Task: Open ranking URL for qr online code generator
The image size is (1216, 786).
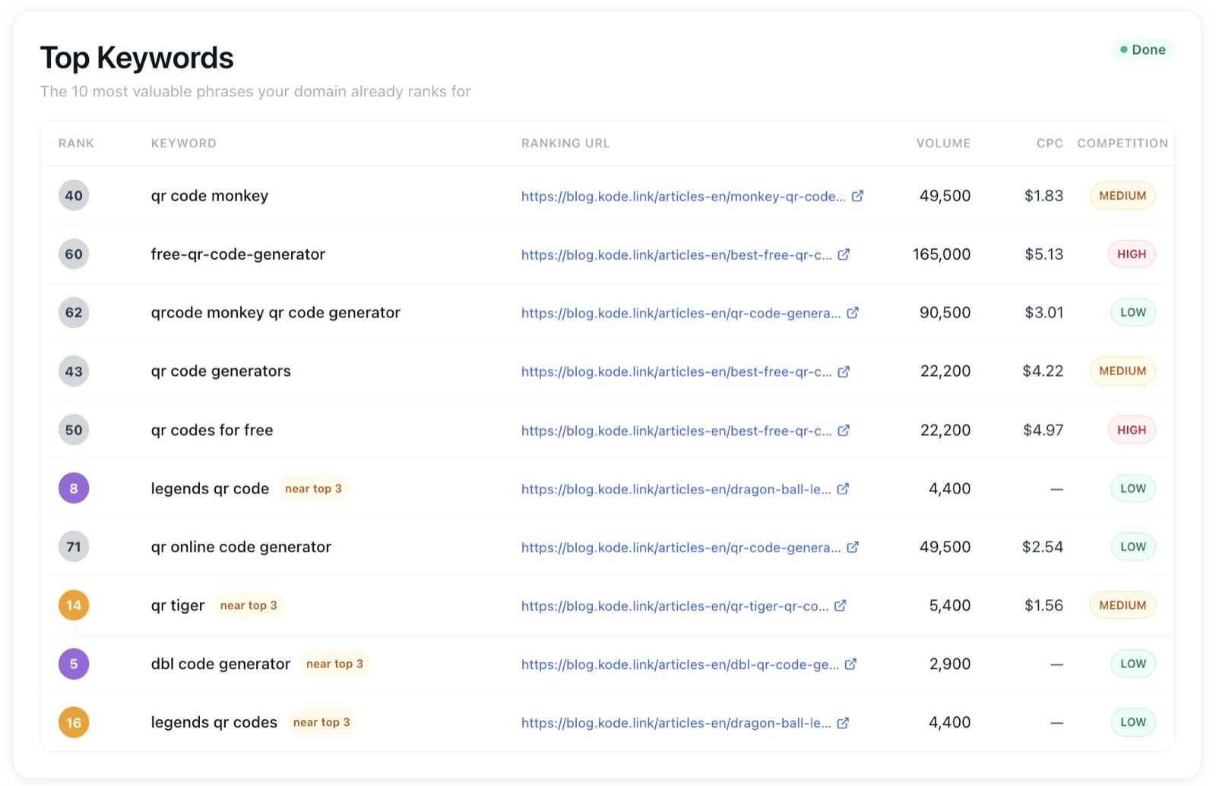Action: tap(681, 547)
